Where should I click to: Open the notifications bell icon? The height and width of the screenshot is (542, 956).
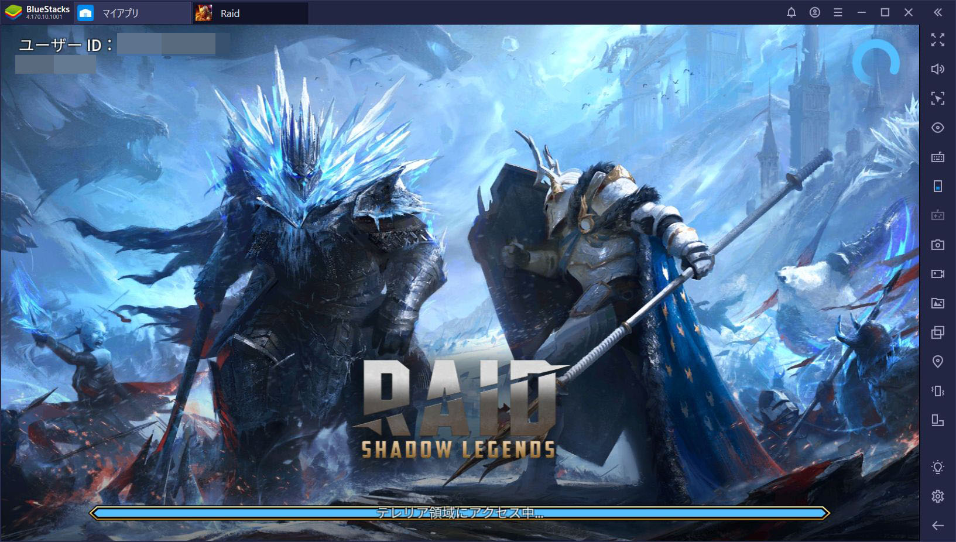(791, 12)
